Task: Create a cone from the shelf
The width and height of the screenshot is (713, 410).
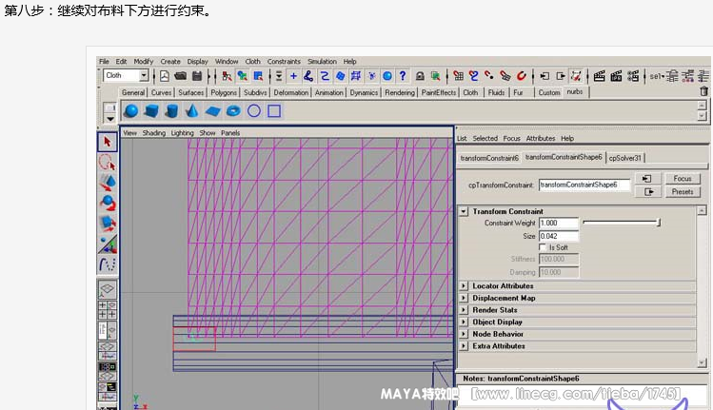Action: pyautogui.click(x=191, y=111)
